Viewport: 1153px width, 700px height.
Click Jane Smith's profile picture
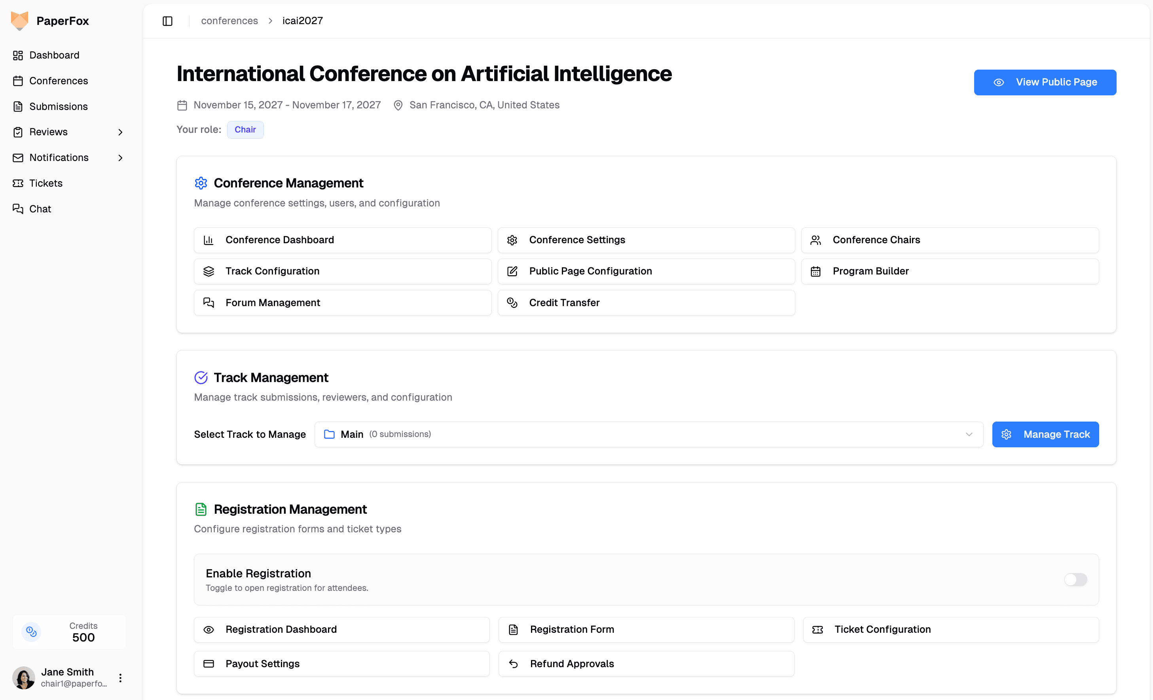pyautogui.click(x=23, y=677)
